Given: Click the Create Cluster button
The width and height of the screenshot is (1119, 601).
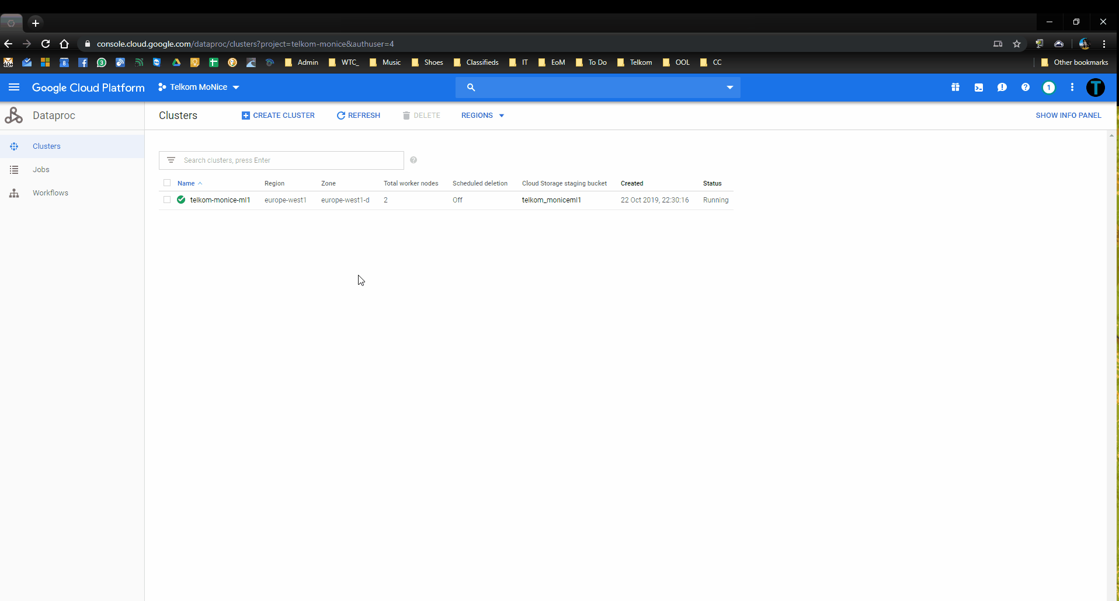Looking at the screenshot, I should click(x=278, y=116).
